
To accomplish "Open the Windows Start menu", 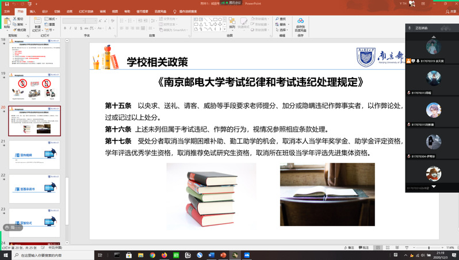I will click(6, 254).
